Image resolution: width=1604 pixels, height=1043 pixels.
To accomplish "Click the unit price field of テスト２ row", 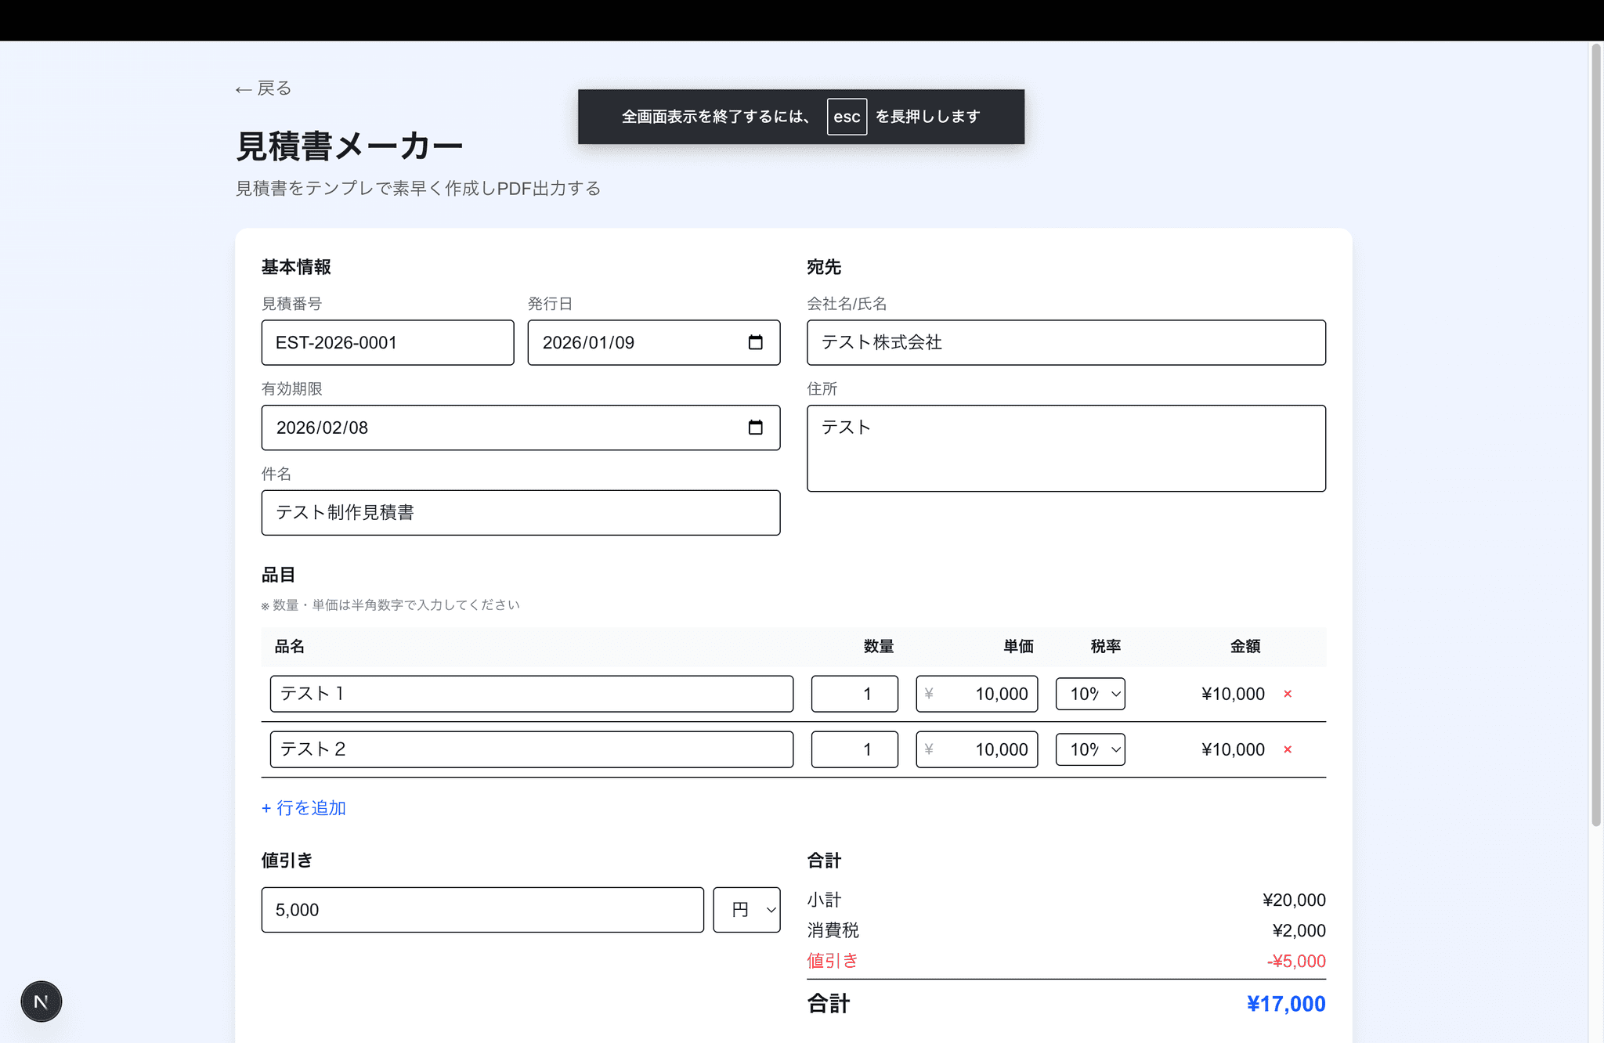I will coord(977,749).
